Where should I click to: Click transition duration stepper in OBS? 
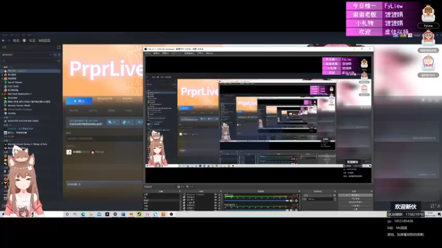click(335, 199)
